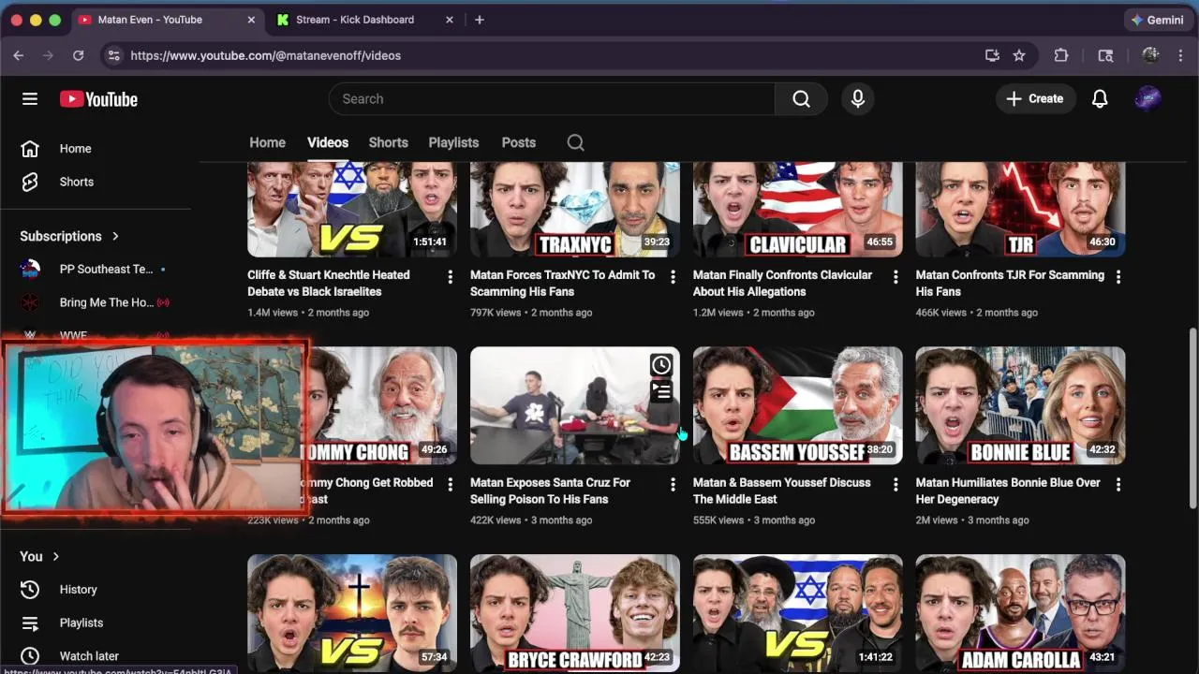Open title 'Cliffe & Stuart Knechtle Heated Debate'
1199x674 pixels.
[329, 284]
